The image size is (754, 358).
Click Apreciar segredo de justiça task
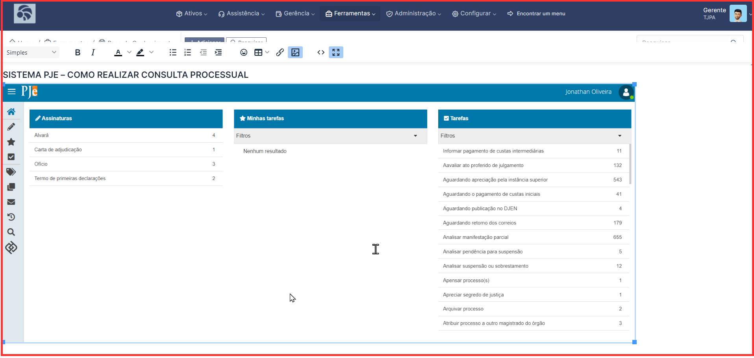(x=534, y=295)
